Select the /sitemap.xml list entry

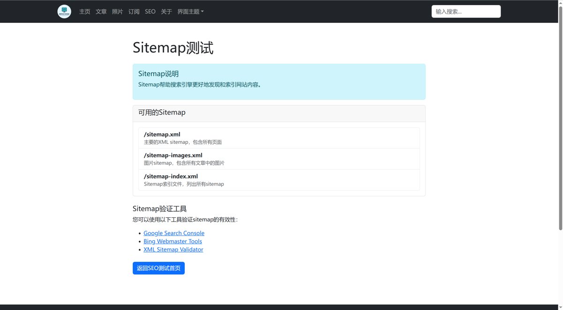(279, 138)
